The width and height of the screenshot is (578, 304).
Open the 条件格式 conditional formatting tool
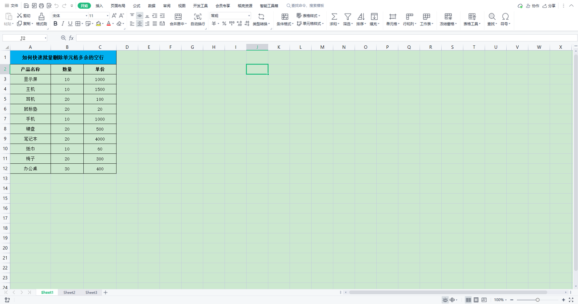(x=285, y=19)
